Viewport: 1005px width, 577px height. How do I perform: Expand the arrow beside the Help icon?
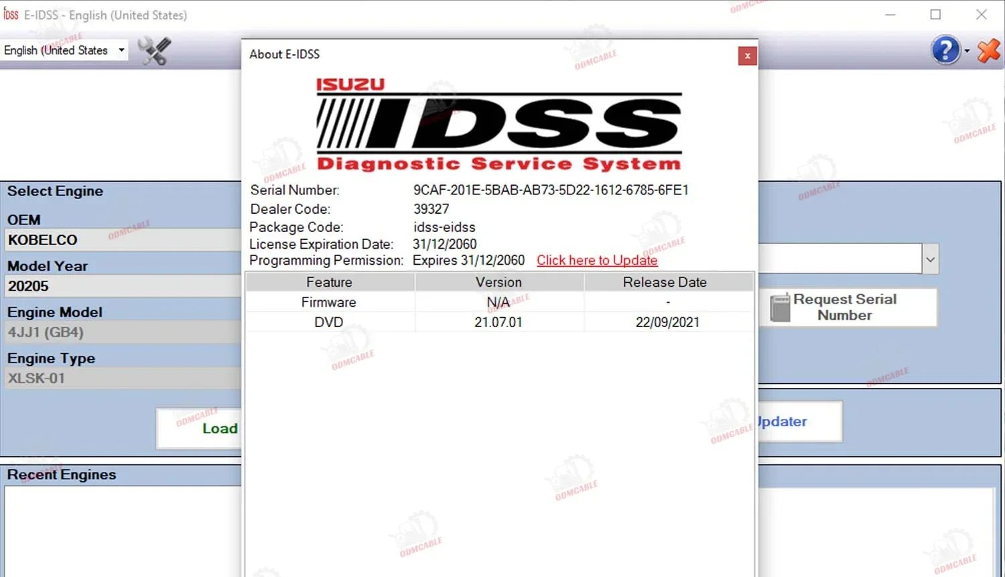[967, 51]
